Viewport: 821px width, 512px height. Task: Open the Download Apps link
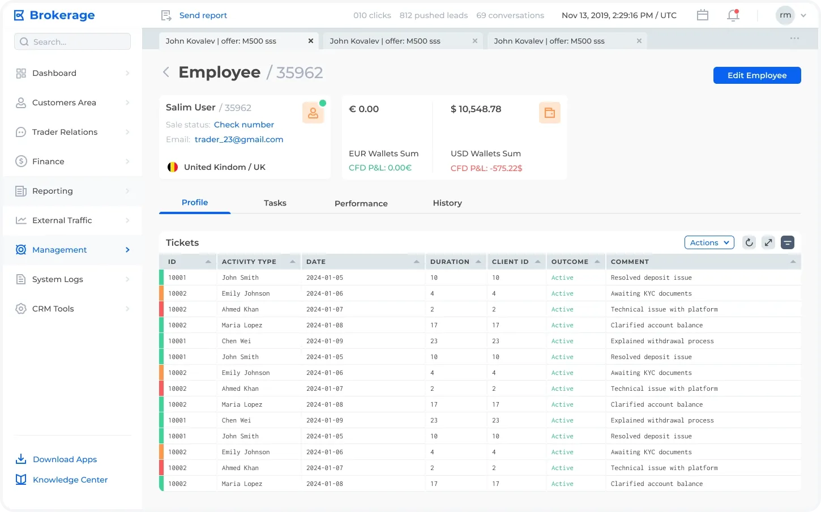pyautogui.click(x=65, y=459)
